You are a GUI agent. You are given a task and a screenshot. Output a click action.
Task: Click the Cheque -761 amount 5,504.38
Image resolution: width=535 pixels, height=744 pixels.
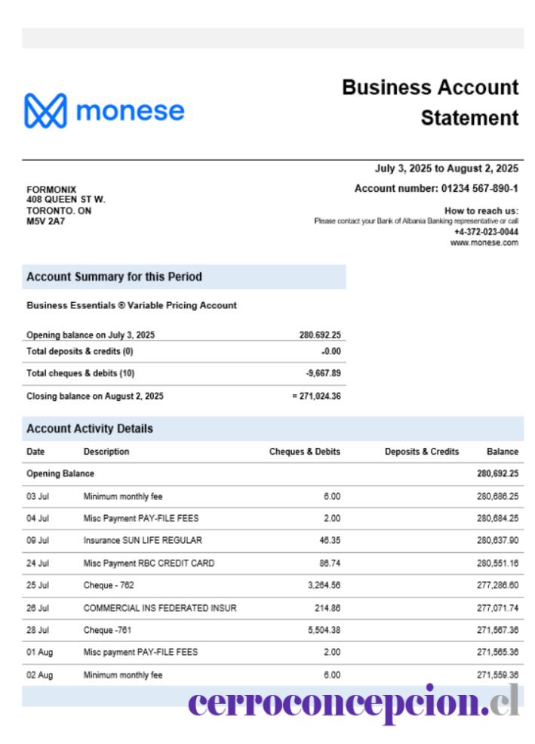point(324,630)
